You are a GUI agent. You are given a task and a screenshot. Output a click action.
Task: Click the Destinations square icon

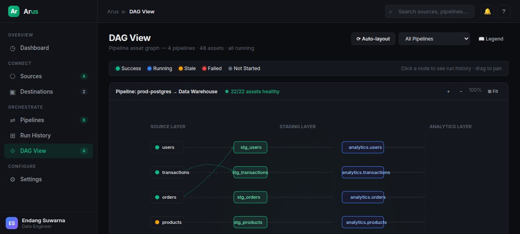click(13, 92)
